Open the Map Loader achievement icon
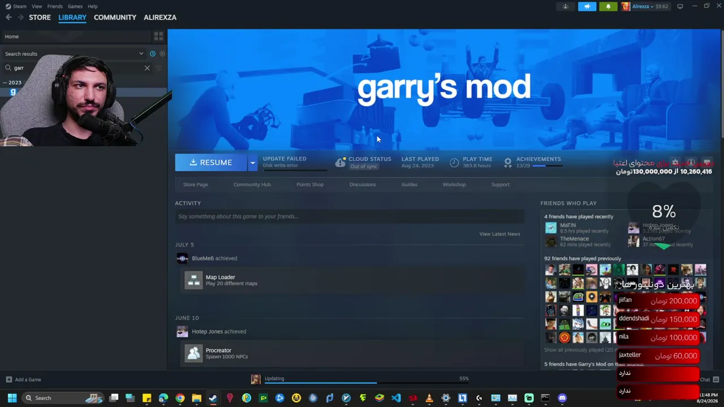This screenshot has width=724, height=407. point(193,280)
